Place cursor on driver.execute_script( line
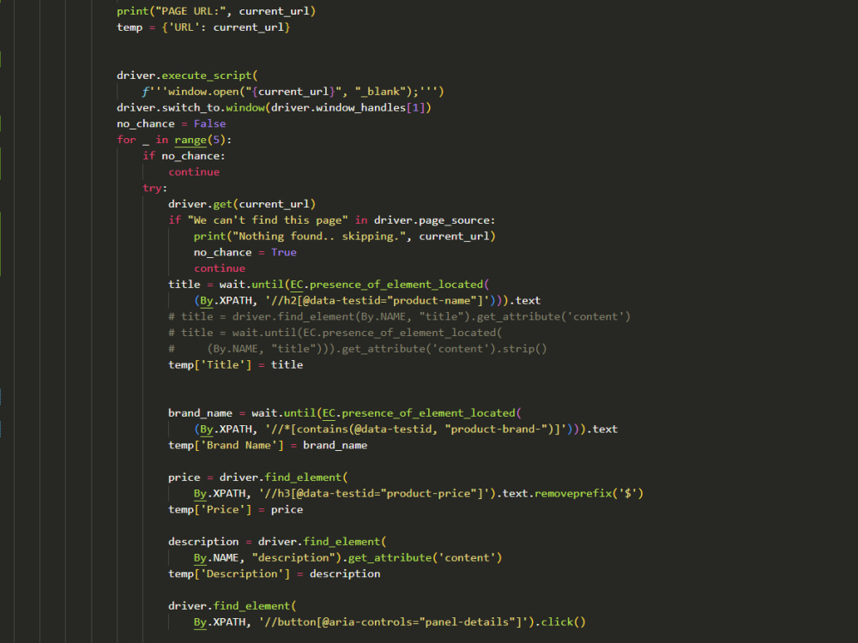The width and height of the screenshot is (858, 643). click(187, 75)
